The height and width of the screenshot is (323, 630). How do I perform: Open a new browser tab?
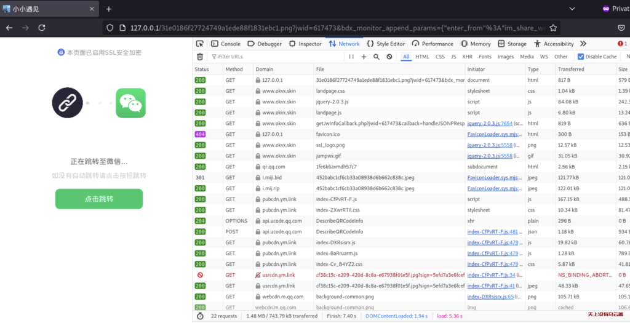click(108, 9)
